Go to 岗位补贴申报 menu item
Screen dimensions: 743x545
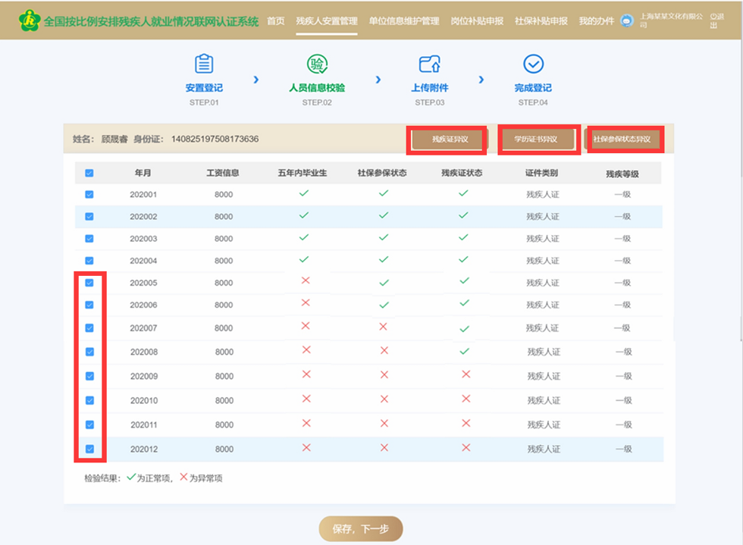coord(477,21)
